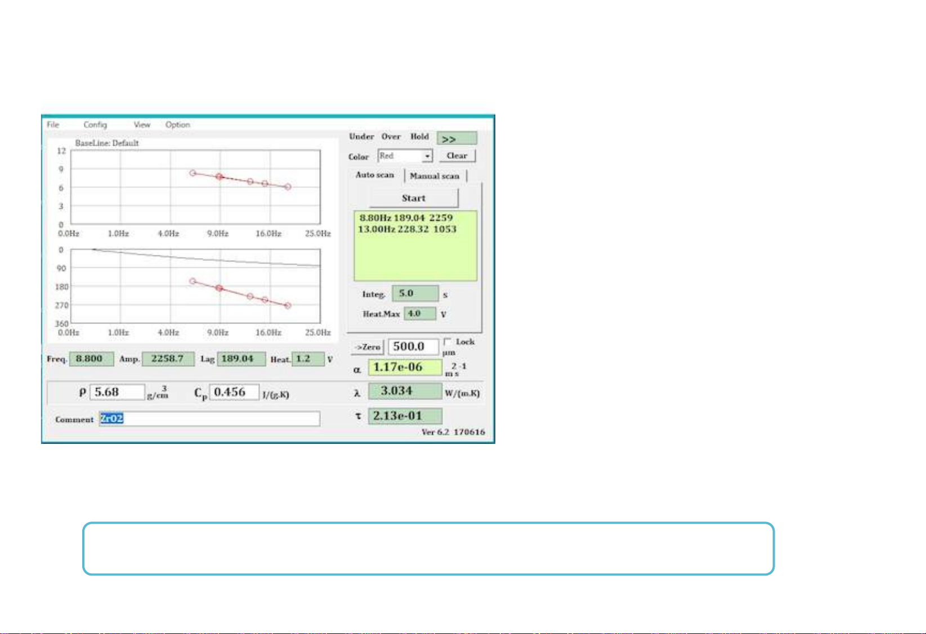Switch to the Auto scan tab
The width and height of the screenshot is (926, 634).
(x=375, y=176)
